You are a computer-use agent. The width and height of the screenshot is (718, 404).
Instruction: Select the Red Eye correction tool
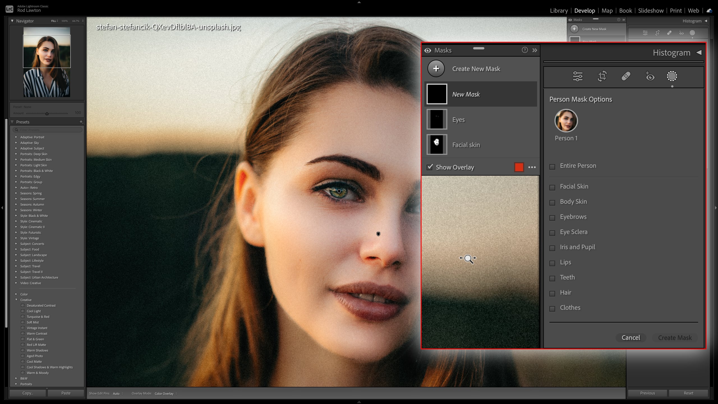650,76
